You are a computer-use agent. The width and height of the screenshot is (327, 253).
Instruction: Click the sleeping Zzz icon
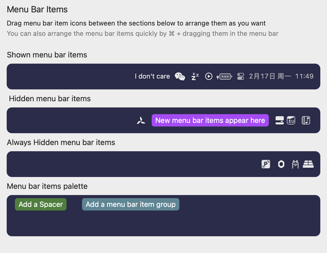tap(195, 77)
